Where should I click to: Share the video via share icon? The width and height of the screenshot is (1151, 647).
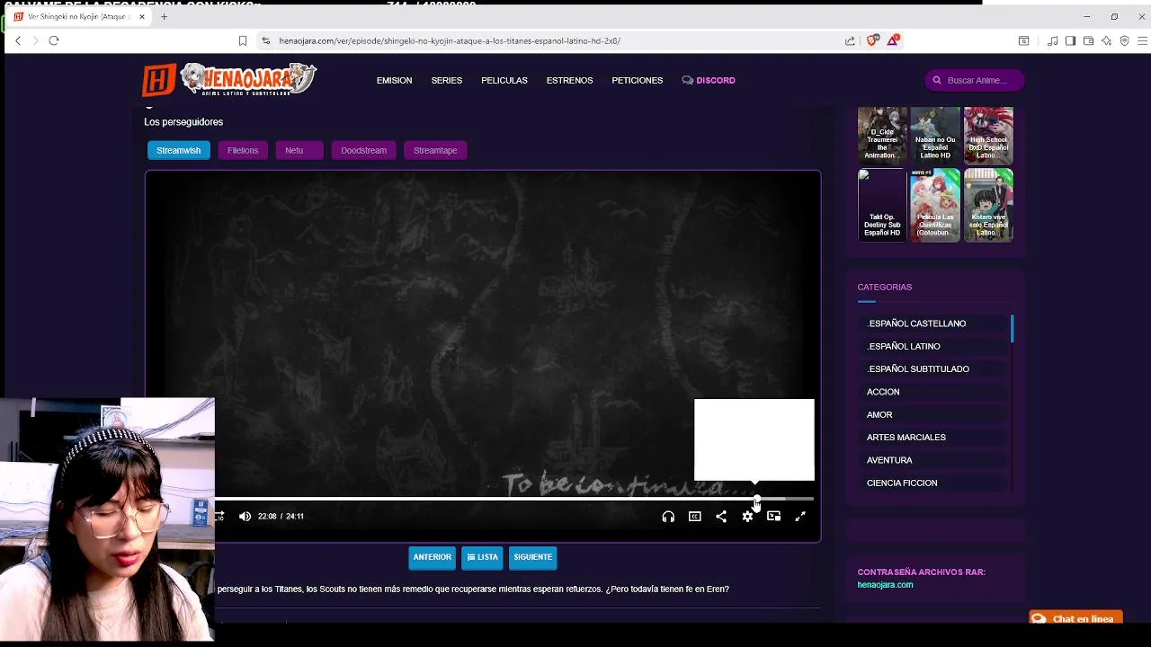click(721, 517)
